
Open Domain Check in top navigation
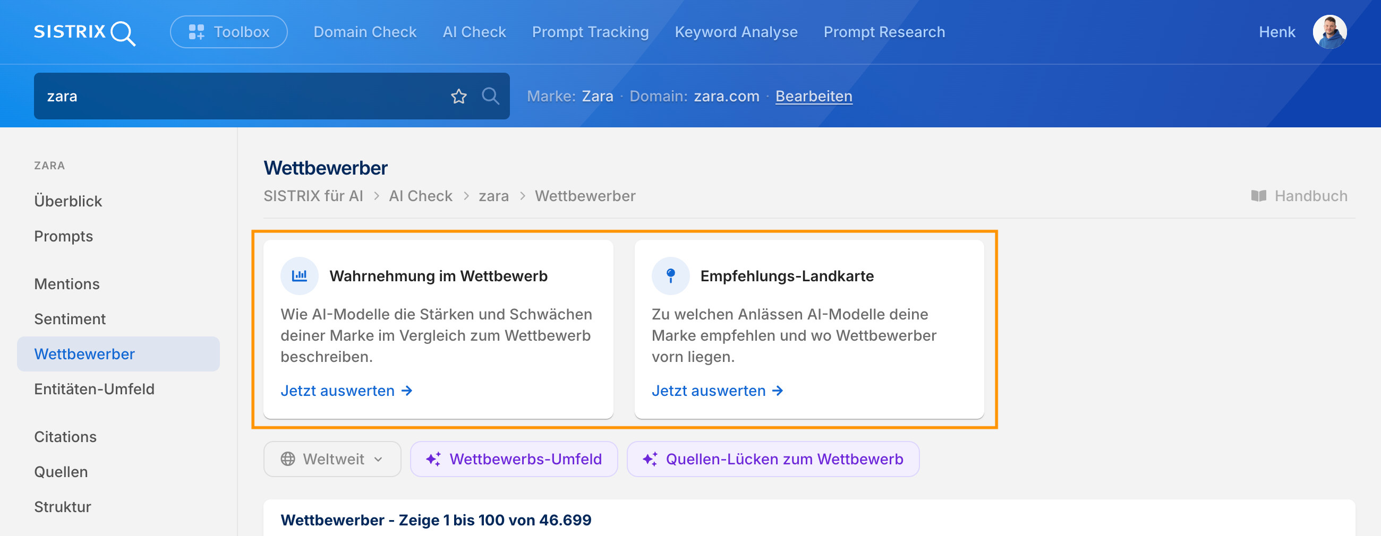tap(365, 32)
